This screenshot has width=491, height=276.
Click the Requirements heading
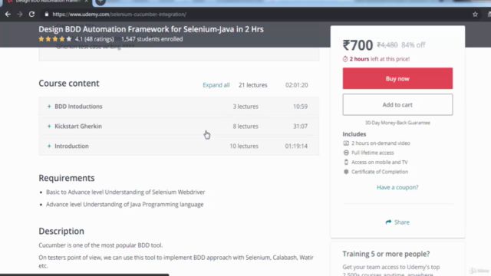pyautogui.click(x=67, y=178)
